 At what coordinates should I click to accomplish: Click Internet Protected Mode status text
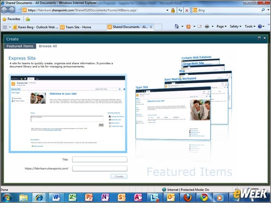coord(188,190)
